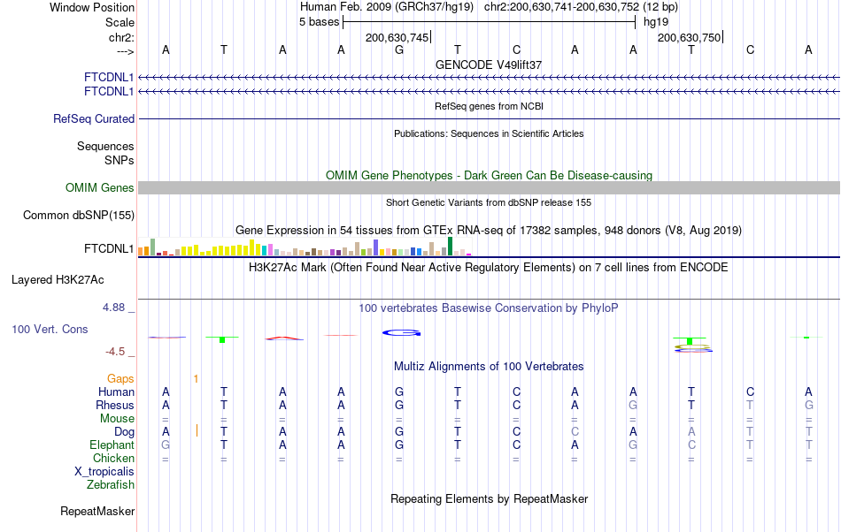Screen dimensions: 841x532
Task: Click the Elephant alignment row label
Action: pos(112,445)
